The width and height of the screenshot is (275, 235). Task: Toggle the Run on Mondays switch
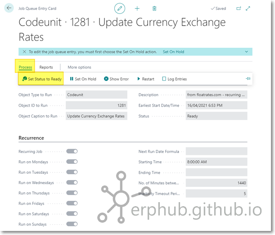(72, 162)
